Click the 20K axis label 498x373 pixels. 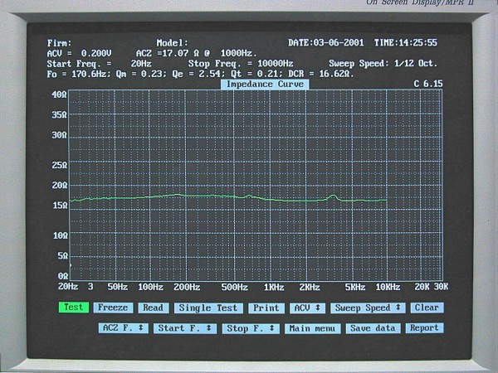point(422,287)
